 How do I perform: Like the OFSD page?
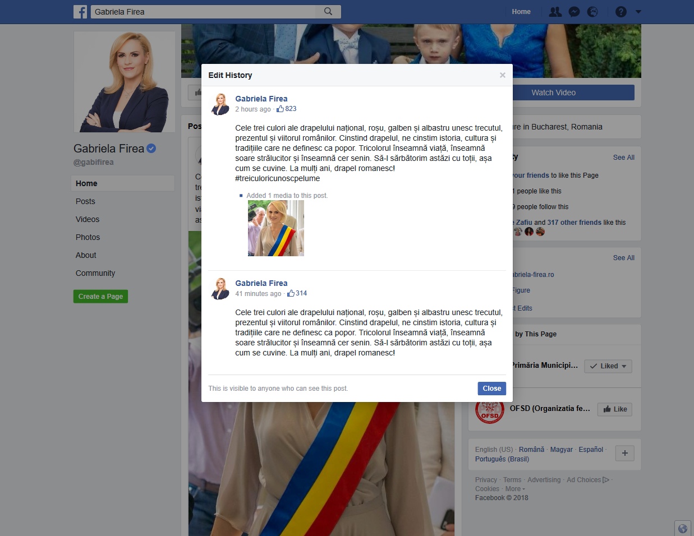tap(615, 409)
